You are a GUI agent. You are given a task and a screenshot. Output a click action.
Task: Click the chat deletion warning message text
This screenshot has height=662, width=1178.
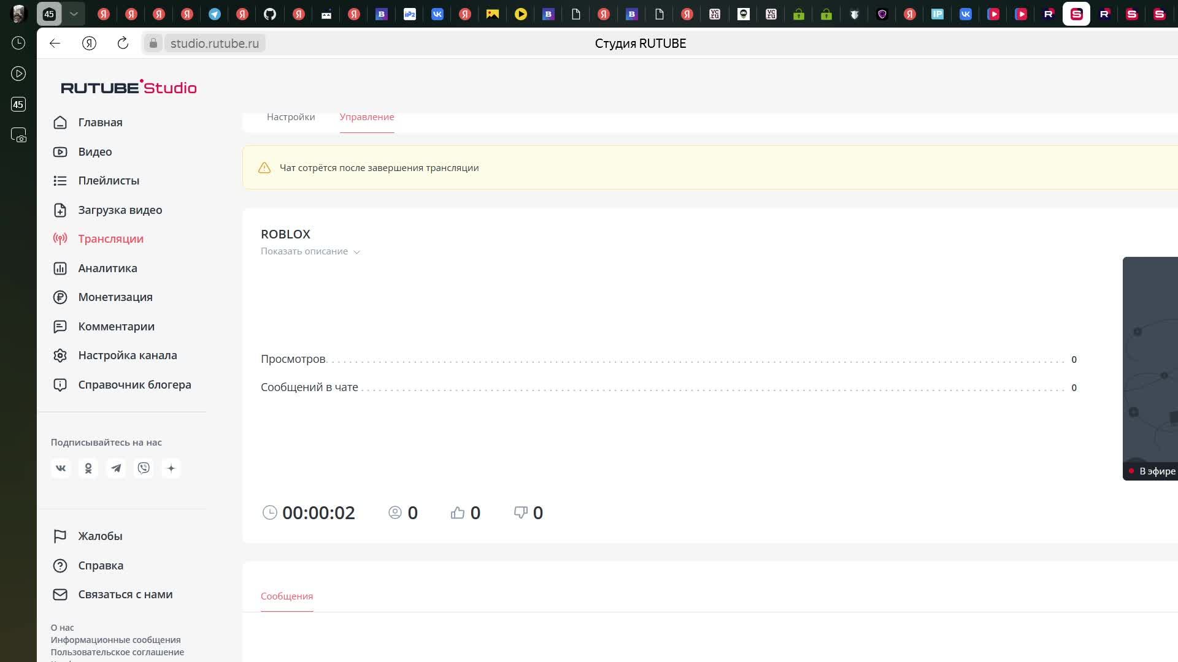tap(379, 168)
